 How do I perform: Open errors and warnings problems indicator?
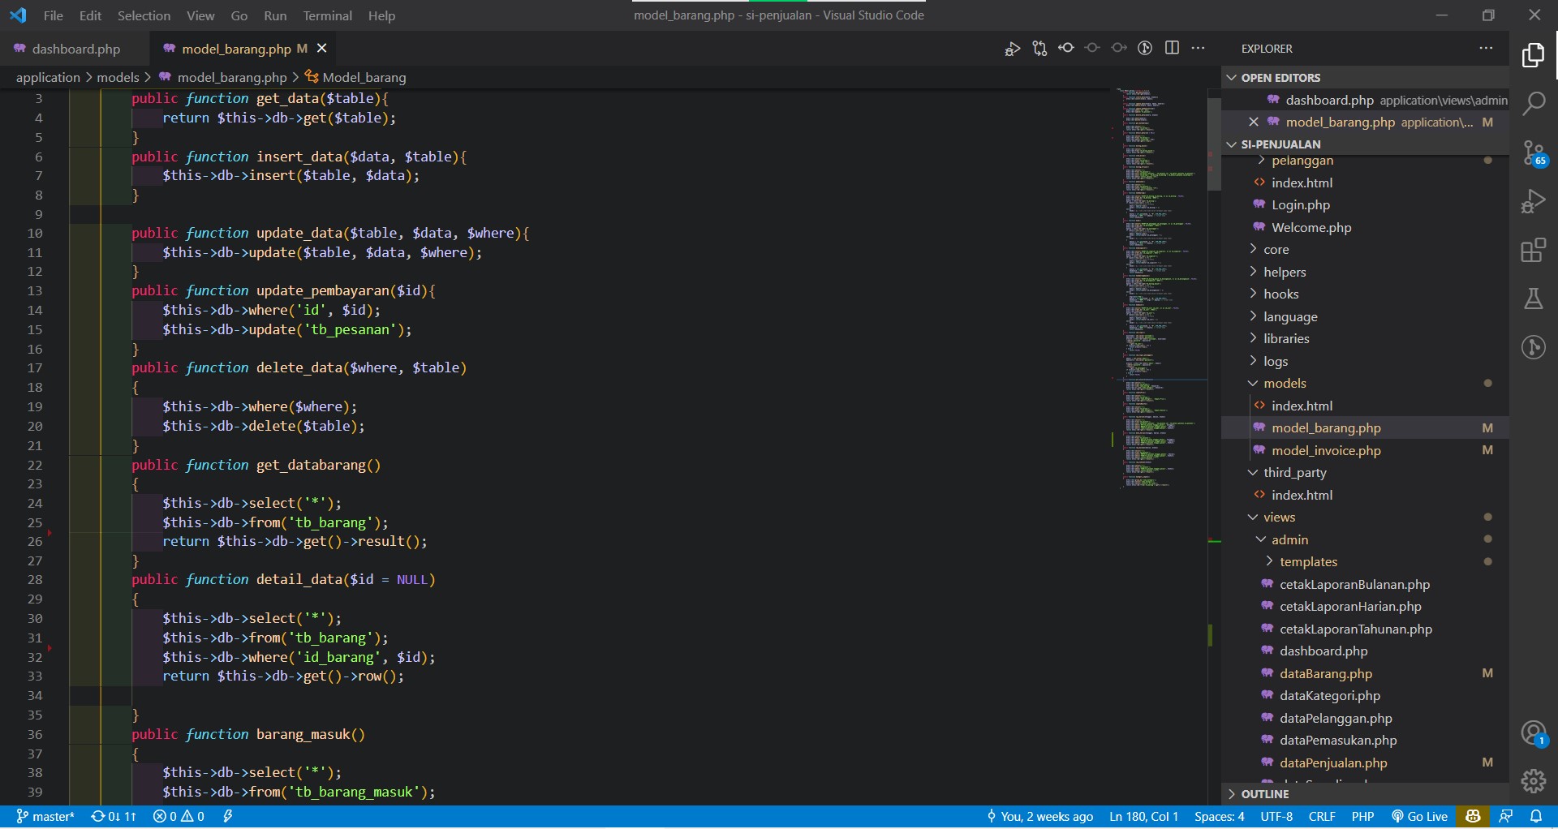[x=179, y=817]
